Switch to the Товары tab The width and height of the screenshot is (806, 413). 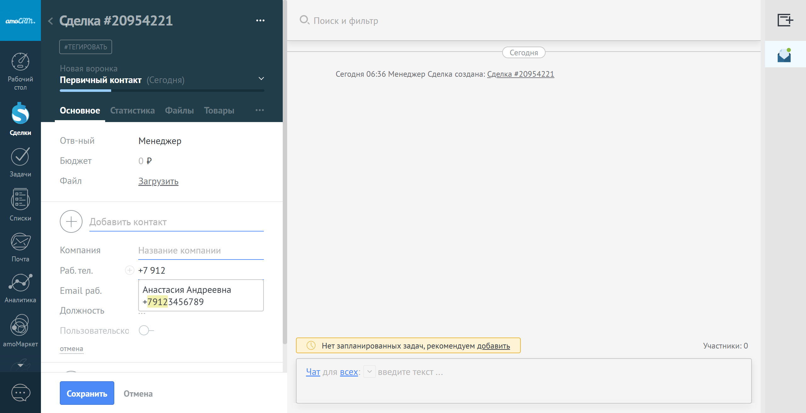[219, 110]
